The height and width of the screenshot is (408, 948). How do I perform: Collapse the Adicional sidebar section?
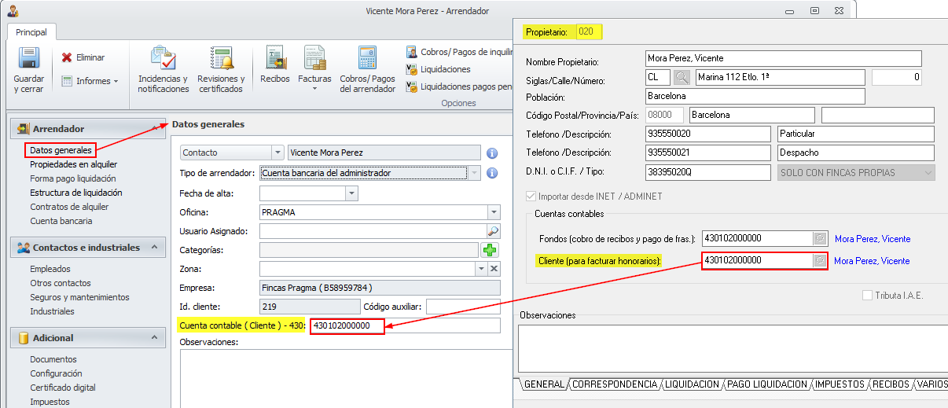pyautogui.click(x=155, y=337)
